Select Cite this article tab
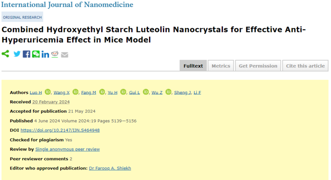Viewport: 331px width, 180px height. click(x=305, y=66)
